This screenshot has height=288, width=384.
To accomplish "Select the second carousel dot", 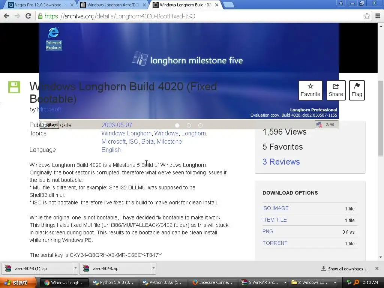I will click(x=189, y=125).
